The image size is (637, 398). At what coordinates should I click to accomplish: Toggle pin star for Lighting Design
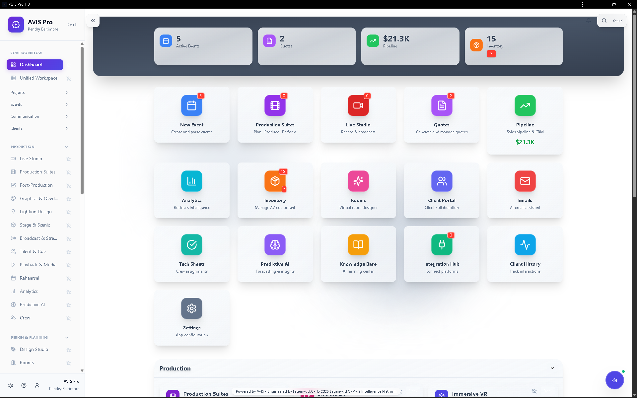(x=69, y=212)
